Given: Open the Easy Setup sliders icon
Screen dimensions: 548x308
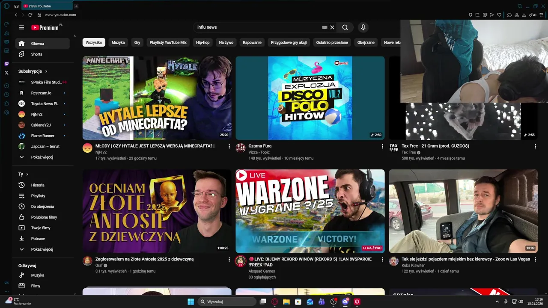Looking at the screenshot, I should pyautogui.click(x=541, y=15).
